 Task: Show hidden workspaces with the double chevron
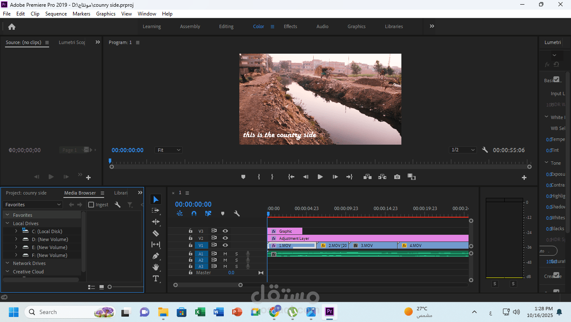click(432, 26)
